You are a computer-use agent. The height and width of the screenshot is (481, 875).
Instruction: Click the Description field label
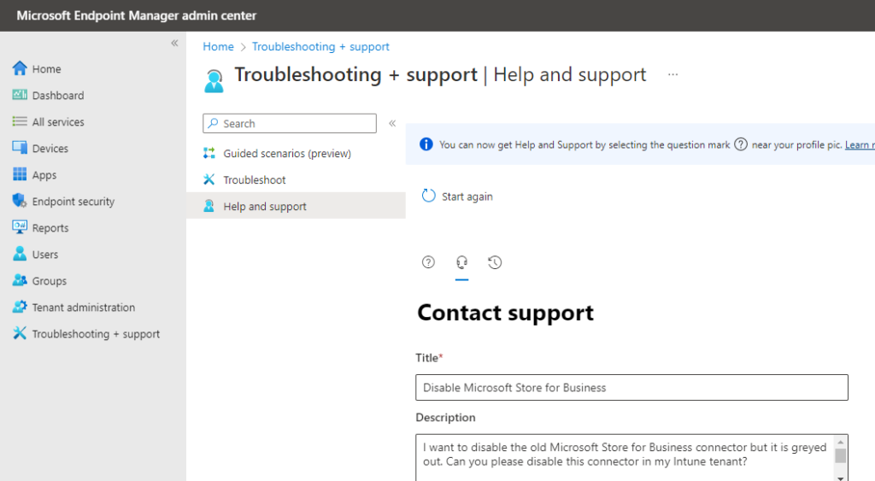(x=445, y=418)
